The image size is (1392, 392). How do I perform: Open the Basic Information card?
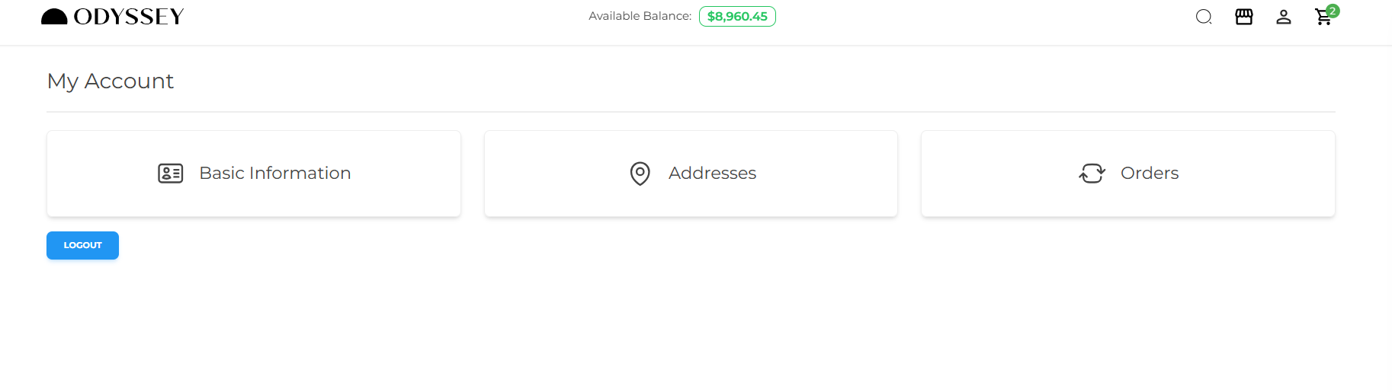(x=254, y=198)
